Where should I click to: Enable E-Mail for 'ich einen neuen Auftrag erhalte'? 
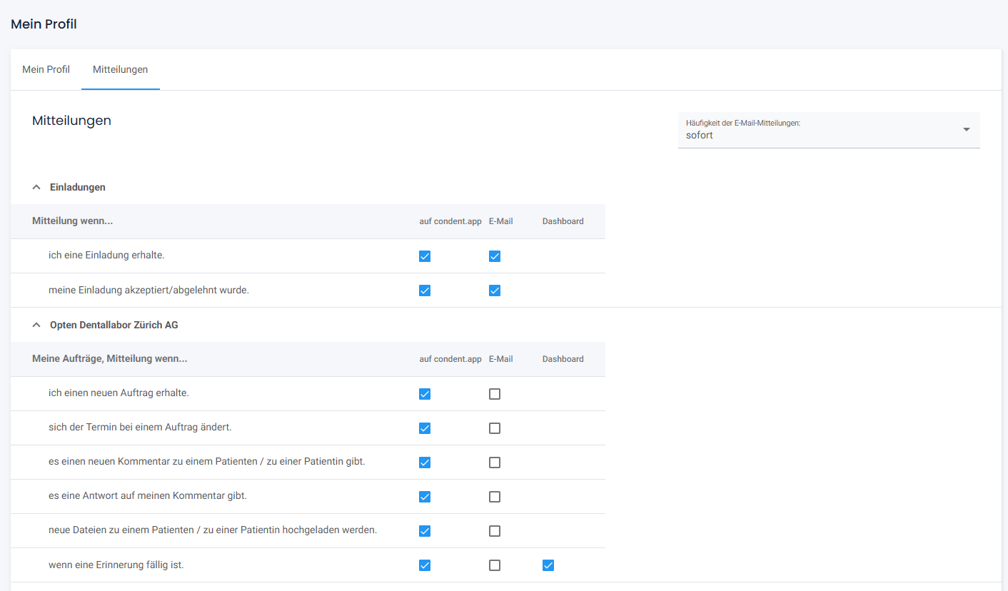tap(495, 394)
